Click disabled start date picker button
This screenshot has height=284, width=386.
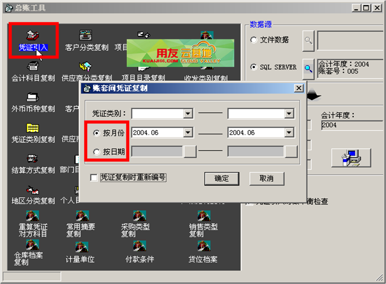pyautogui.click(x=190, y=151)
